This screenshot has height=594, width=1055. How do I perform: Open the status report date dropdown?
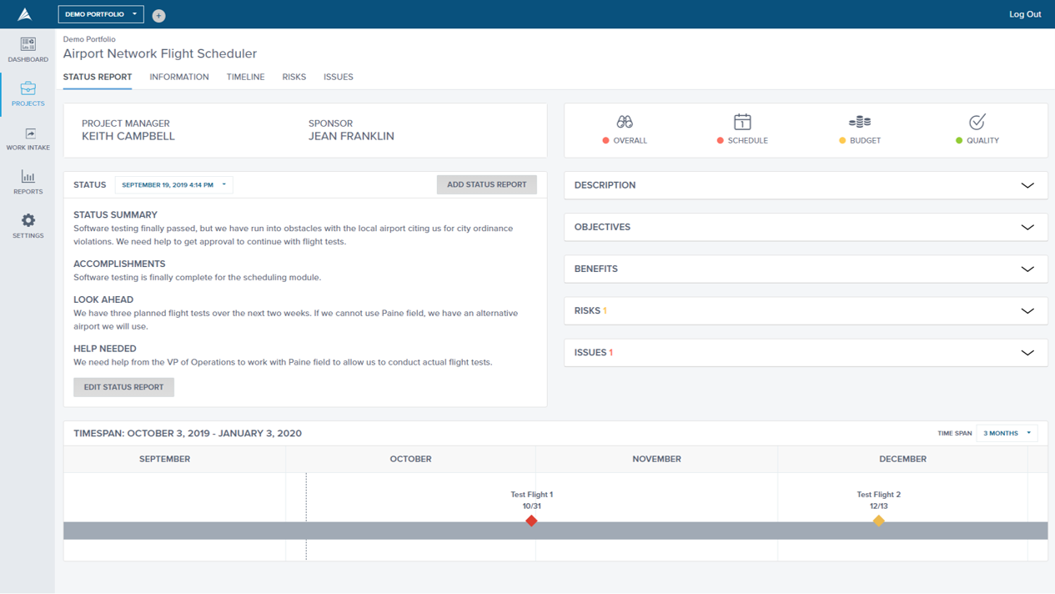(173, 184)
